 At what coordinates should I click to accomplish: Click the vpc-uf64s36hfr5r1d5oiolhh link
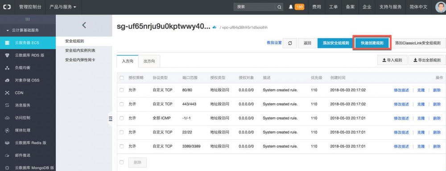pyautogui.click(x=245, y=28)
